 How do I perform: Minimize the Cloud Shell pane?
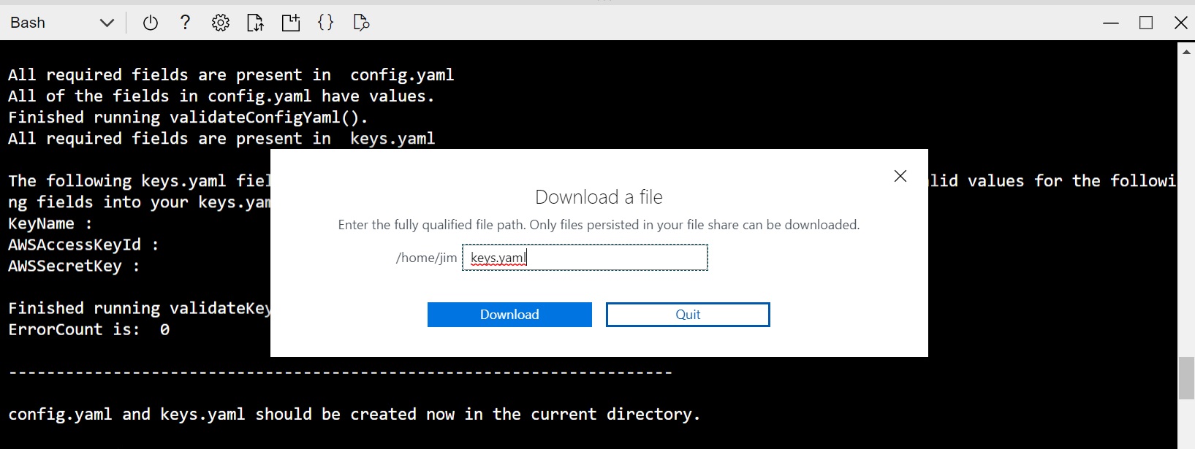tap(1111, 23)
